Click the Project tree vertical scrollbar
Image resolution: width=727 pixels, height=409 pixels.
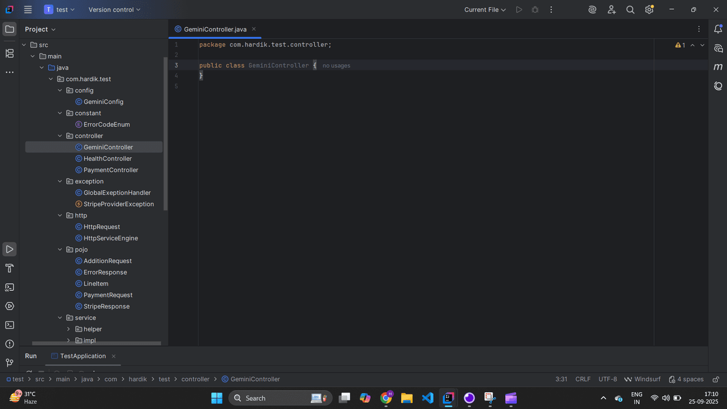point(165,133)
